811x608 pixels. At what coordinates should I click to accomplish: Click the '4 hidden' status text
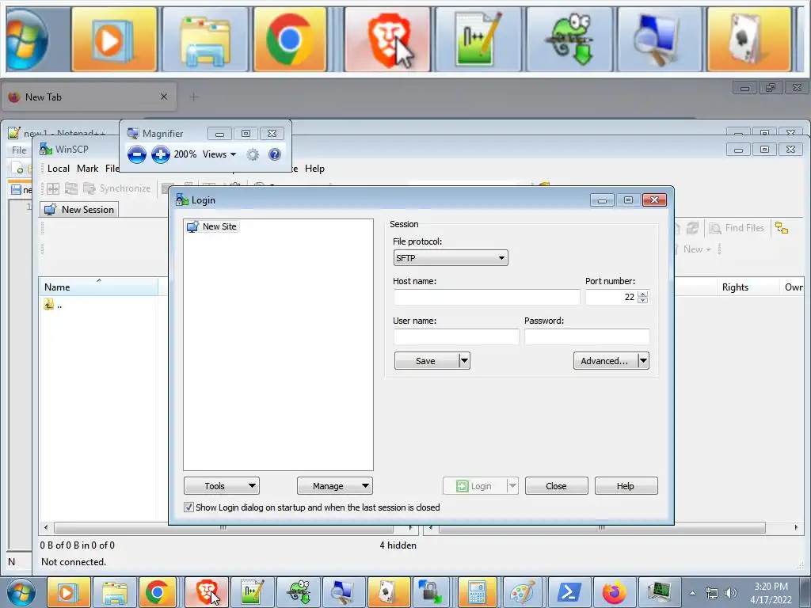pyautogui.click(x=398, y=545)
